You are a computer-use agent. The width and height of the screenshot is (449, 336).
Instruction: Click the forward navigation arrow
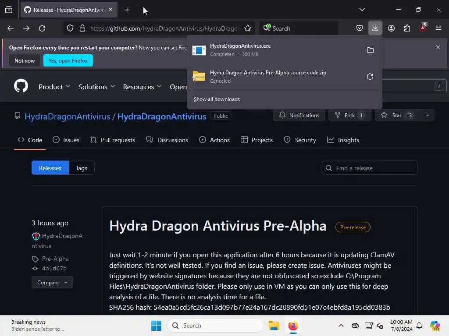[26, 28]
